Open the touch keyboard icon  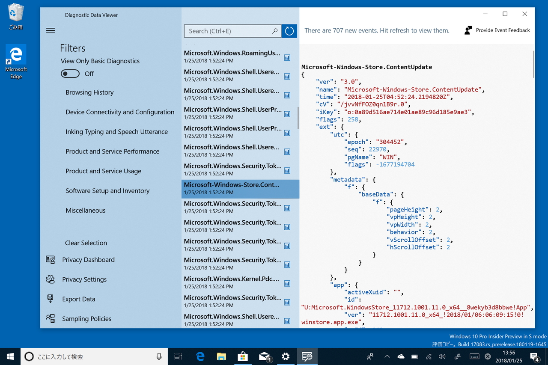[x=474, y=356]
